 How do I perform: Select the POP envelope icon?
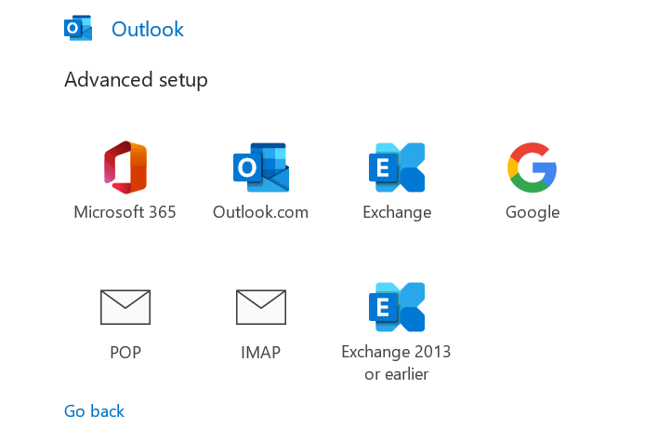coord(125,306)
